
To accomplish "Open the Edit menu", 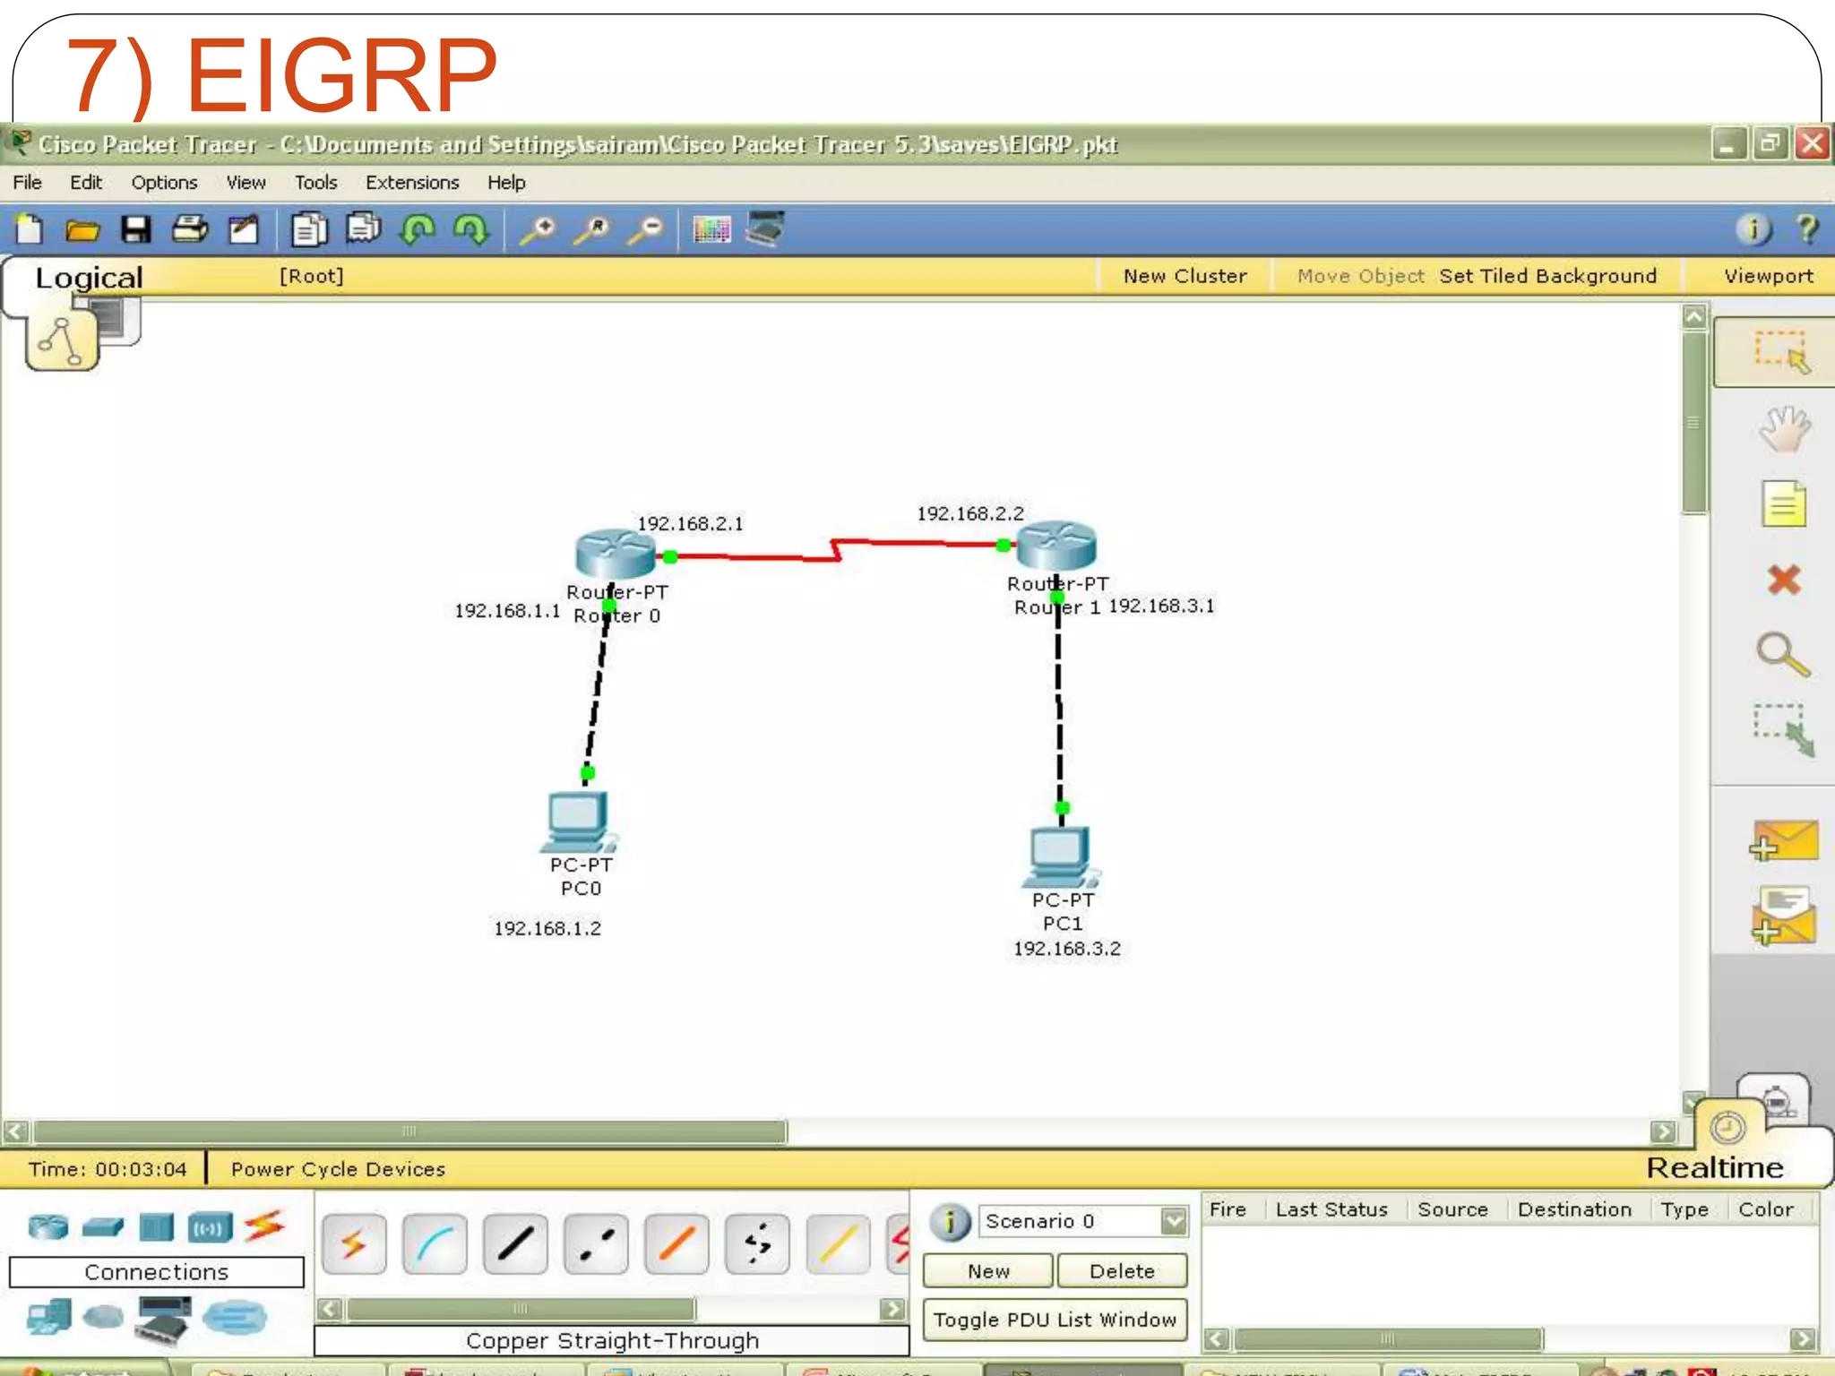I will [x=86, y=183].
